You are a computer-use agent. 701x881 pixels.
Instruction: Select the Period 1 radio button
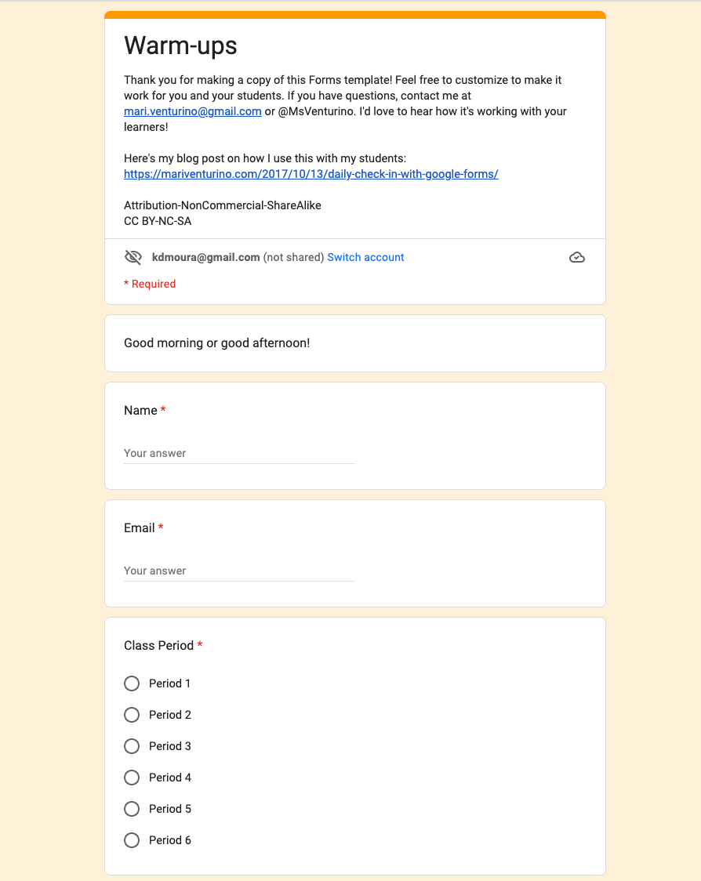(x=132, y=683)
